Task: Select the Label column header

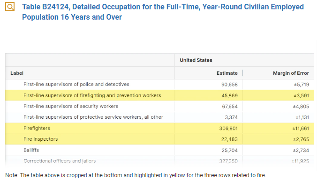Action: pos(17,73)
